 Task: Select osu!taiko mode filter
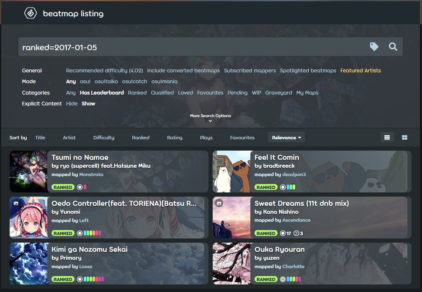click(x=106, y=82)
